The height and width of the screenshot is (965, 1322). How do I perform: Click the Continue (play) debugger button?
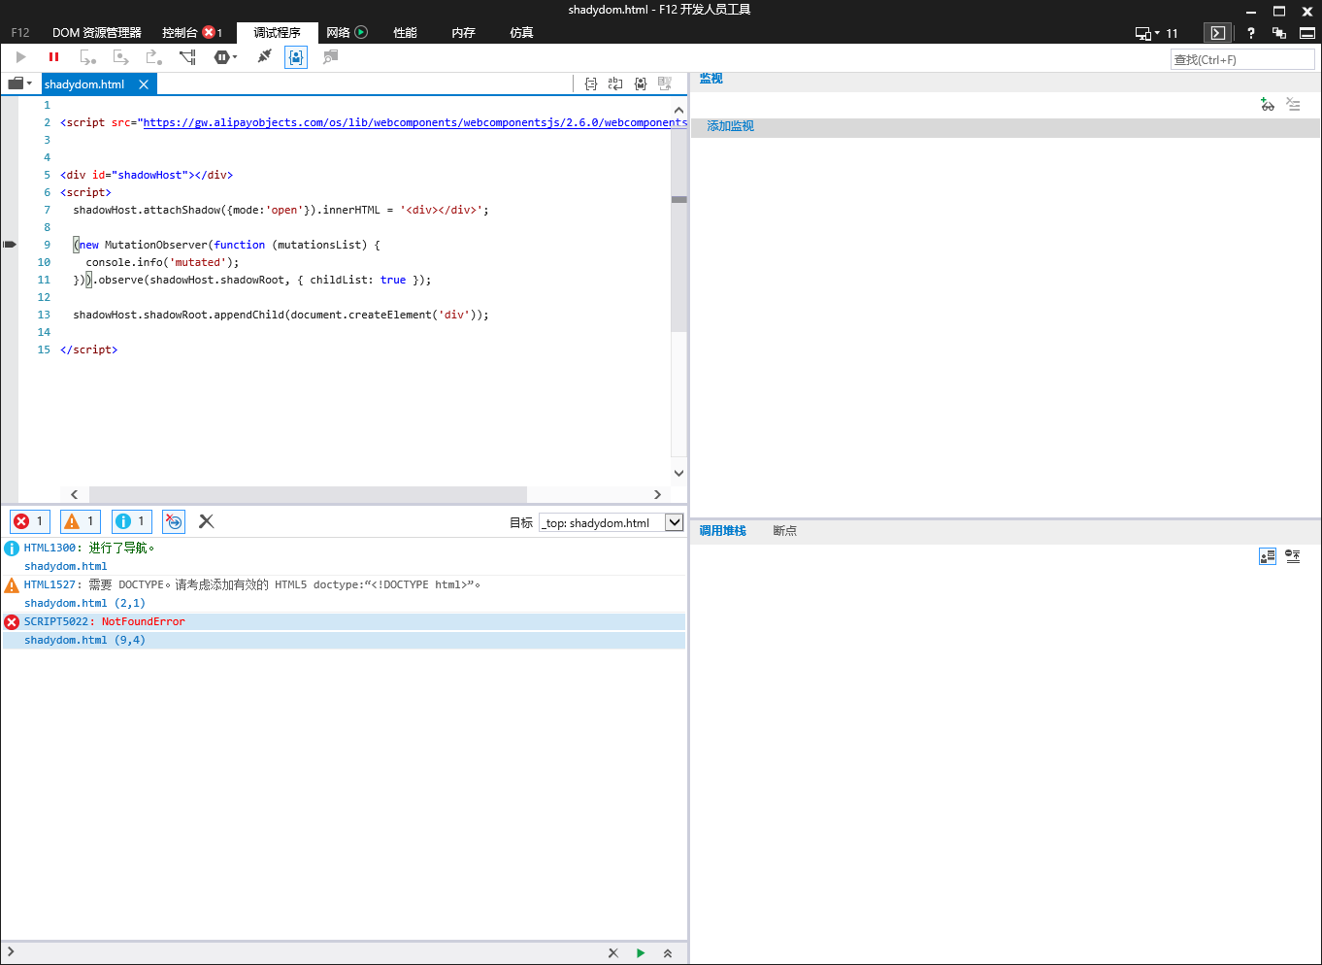click(x=21, y=57)
